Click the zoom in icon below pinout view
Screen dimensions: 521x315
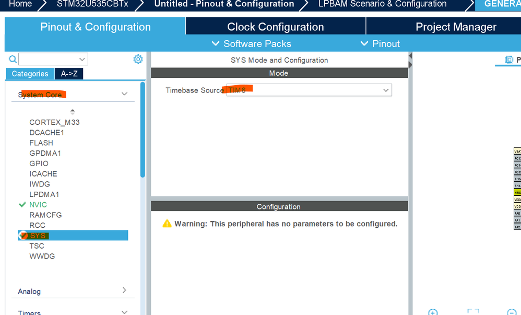433,312
